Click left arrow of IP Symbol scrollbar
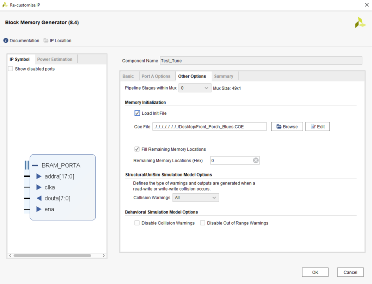This screenshot has height=284, width=372. coord(10,255)
